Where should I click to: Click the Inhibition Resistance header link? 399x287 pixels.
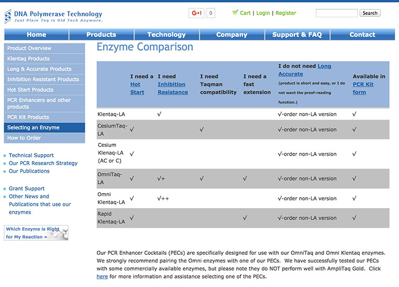point(173,88)
